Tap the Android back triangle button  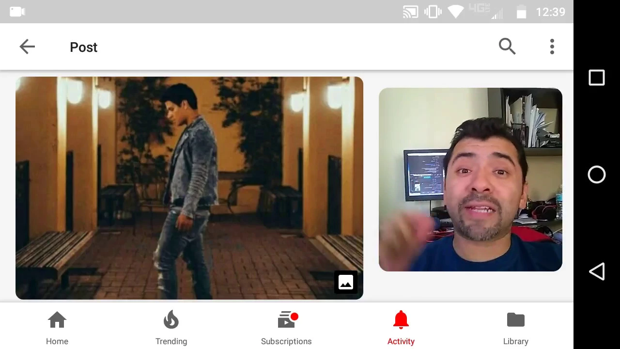[597, 271]
